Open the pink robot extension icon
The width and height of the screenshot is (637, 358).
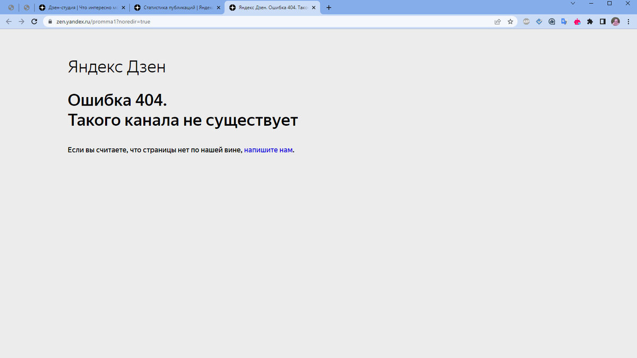[x=577, y=22]
